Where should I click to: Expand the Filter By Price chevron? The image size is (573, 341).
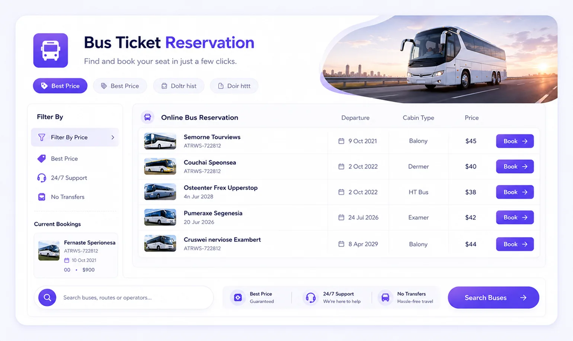113,137
